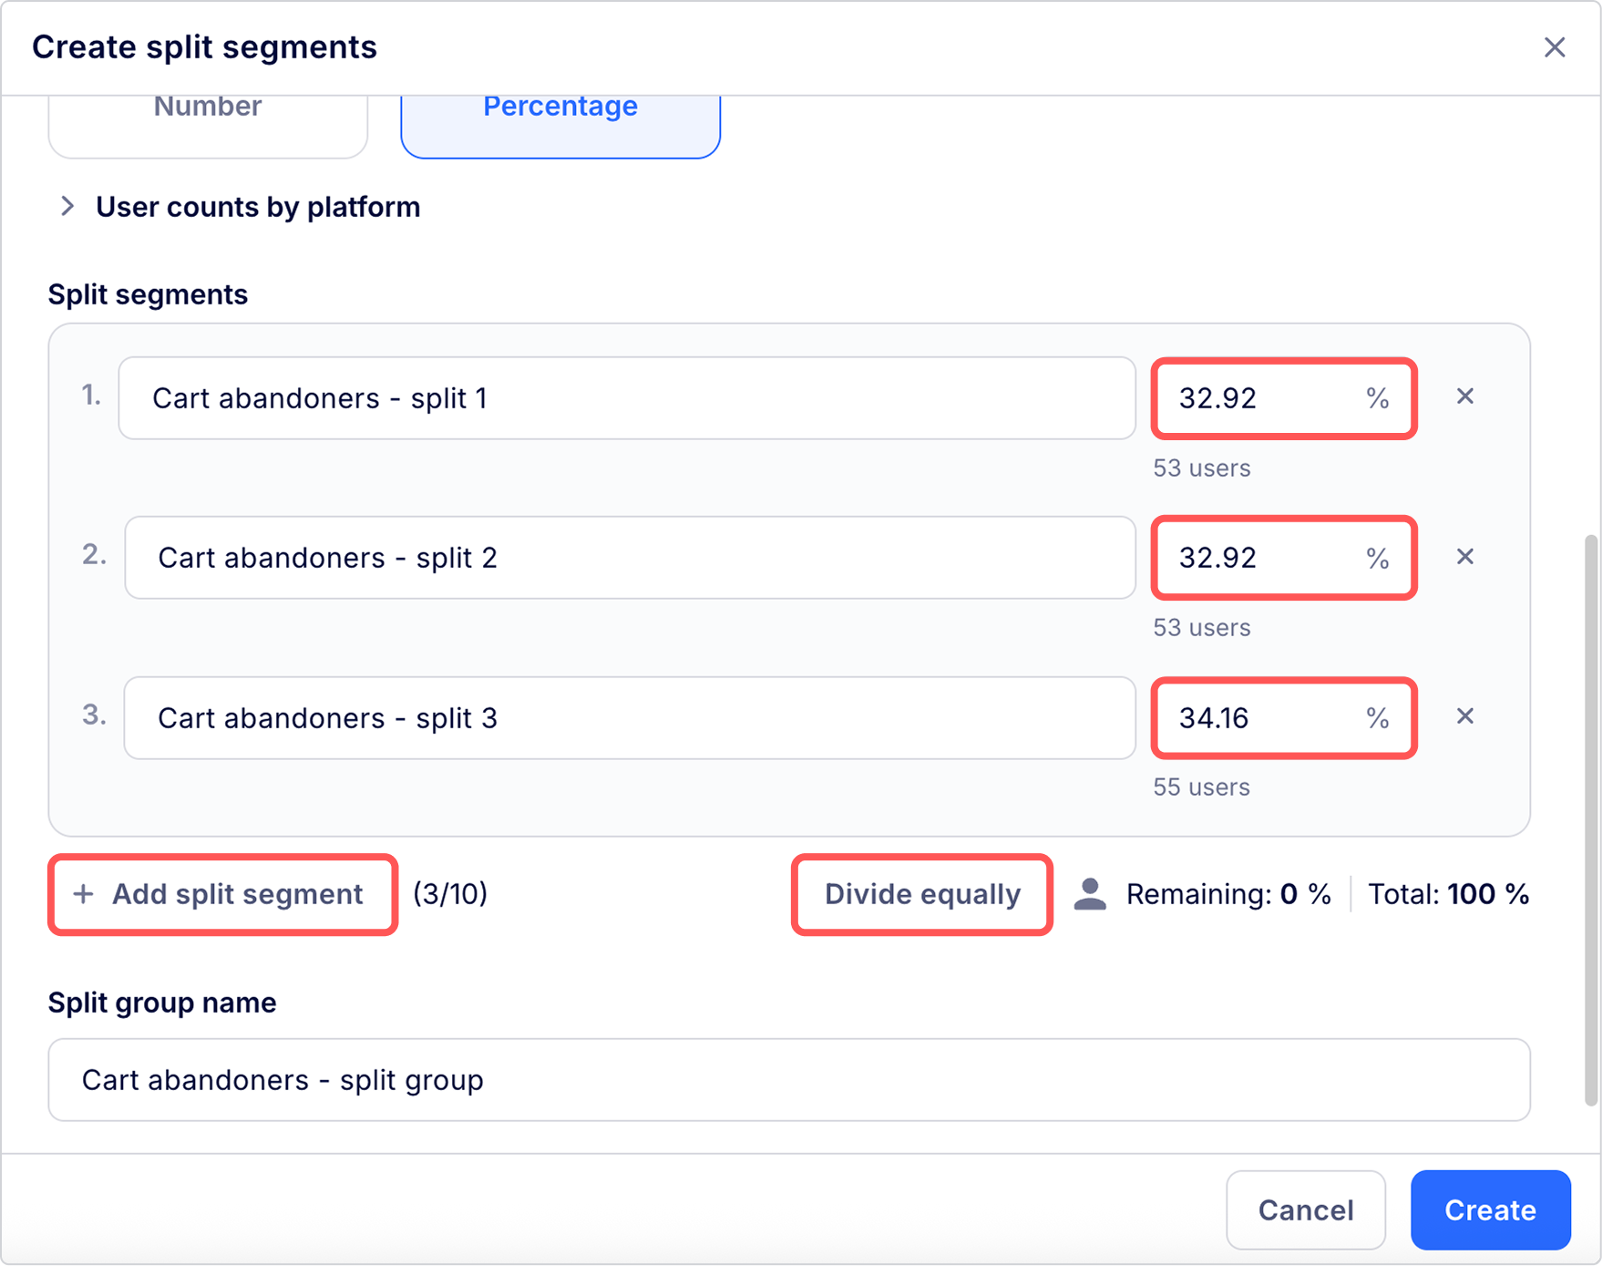Click the Add split segment button
The width and height of the screenshot is (1602, 1266).
click(x=237, y=894)
